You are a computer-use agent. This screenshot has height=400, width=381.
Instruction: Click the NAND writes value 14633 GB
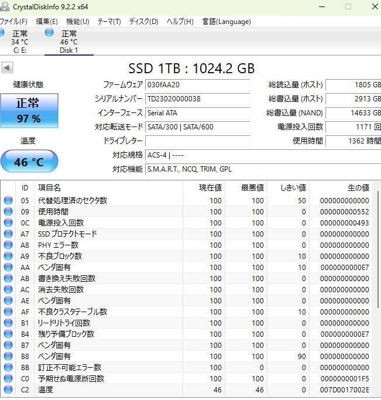coord(353,113)
